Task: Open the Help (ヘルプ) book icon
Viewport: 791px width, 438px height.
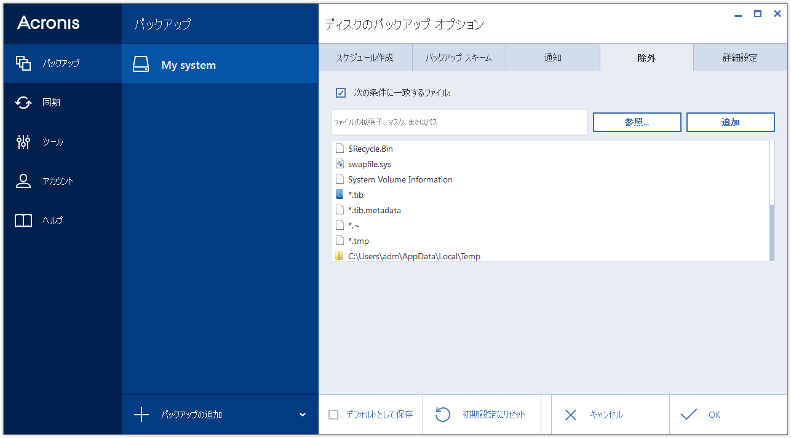Action: point(23,221)
